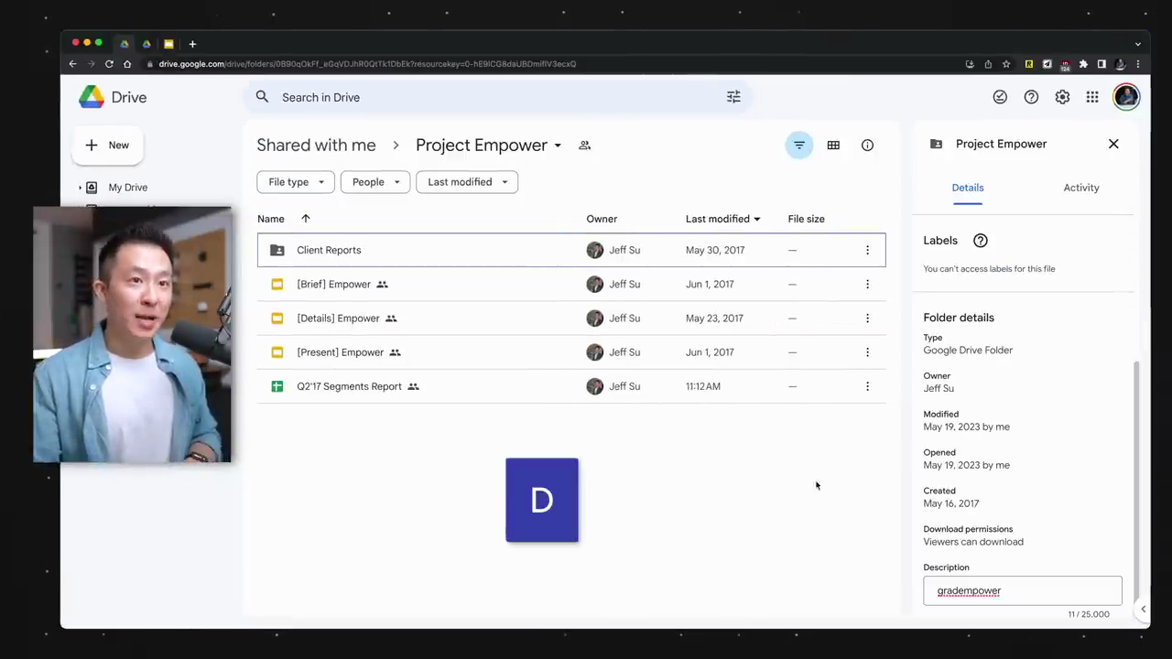This screenshot has height=659, width=1172.
Task: Open the Last modified filter dropdown
Action: pyautogui.click(x=467, y=182)
